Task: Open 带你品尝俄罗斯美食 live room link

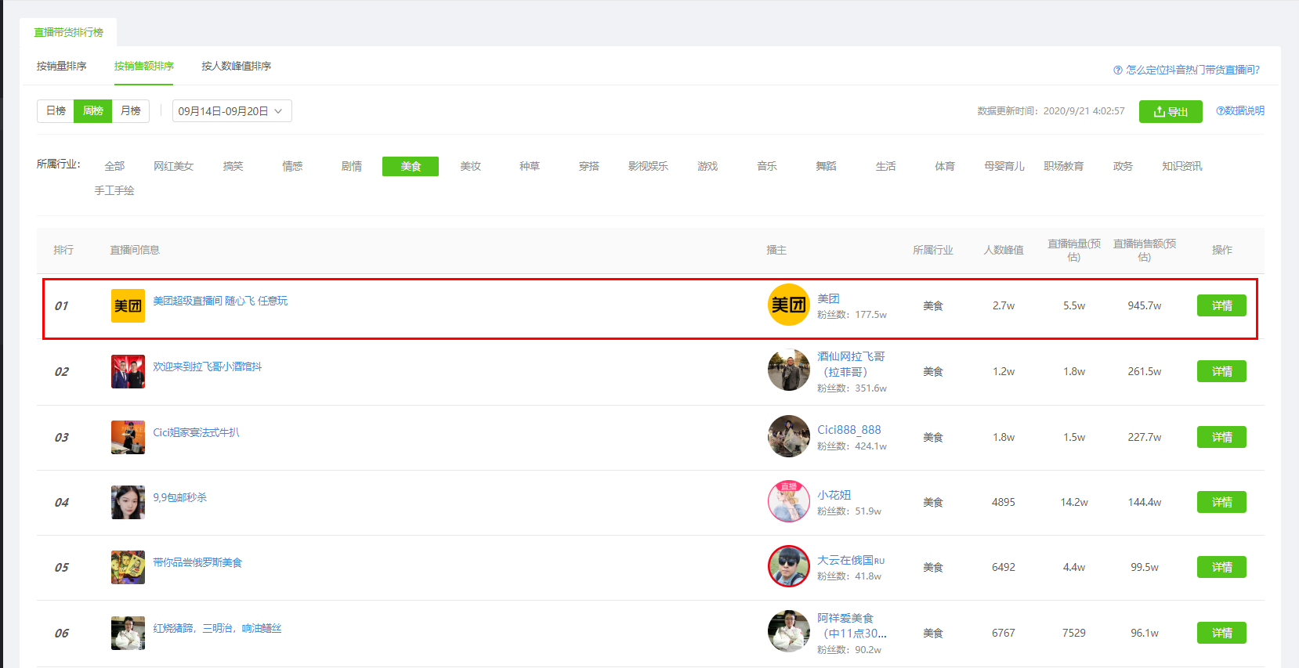Action: 197,562
